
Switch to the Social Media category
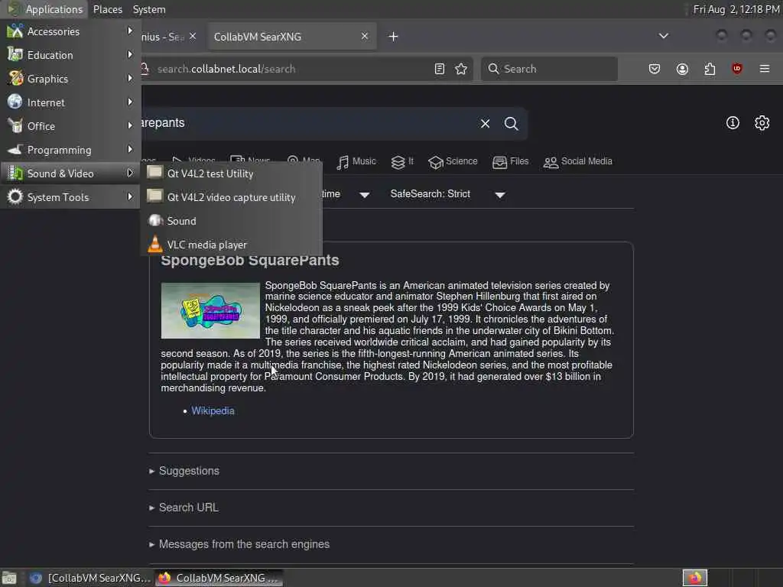pos(578,162)
